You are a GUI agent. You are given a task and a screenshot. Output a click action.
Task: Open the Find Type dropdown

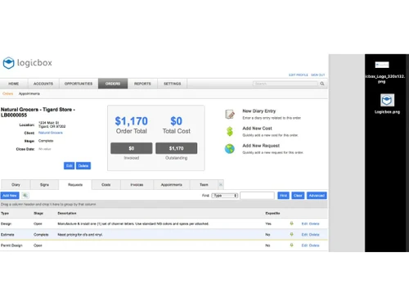point(225,196)
